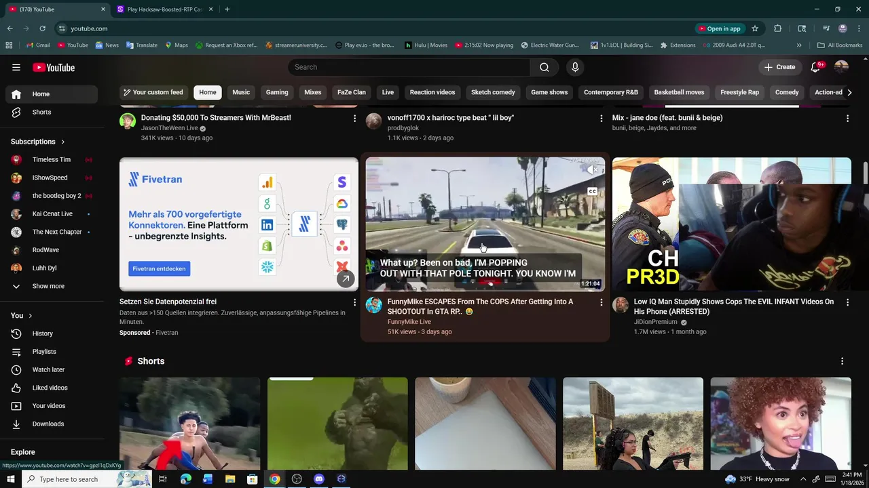The image size is (869, 488).
Task: Open Timeless Tim channel
Action: coord(52,160)
